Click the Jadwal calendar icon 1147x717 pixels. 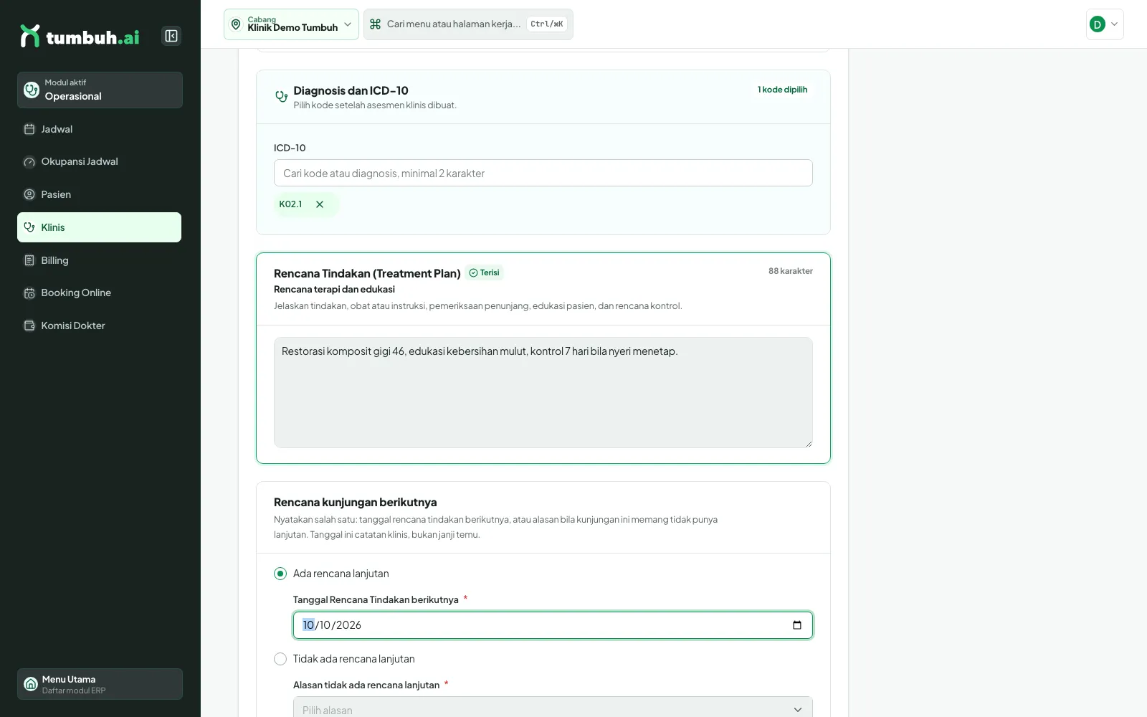29,129
